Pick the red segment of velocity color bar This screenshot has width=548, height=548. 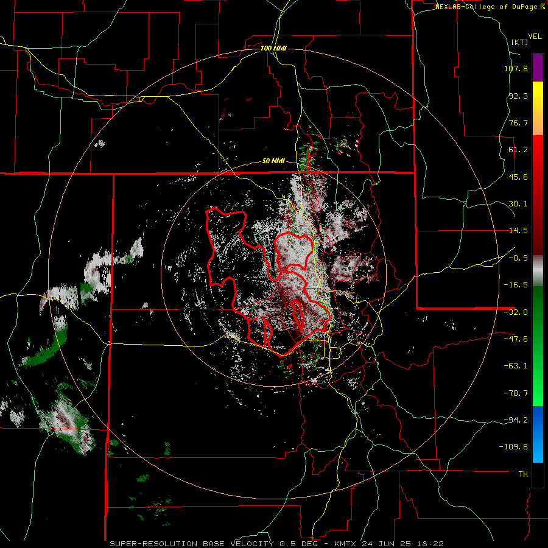click(538, 195)
